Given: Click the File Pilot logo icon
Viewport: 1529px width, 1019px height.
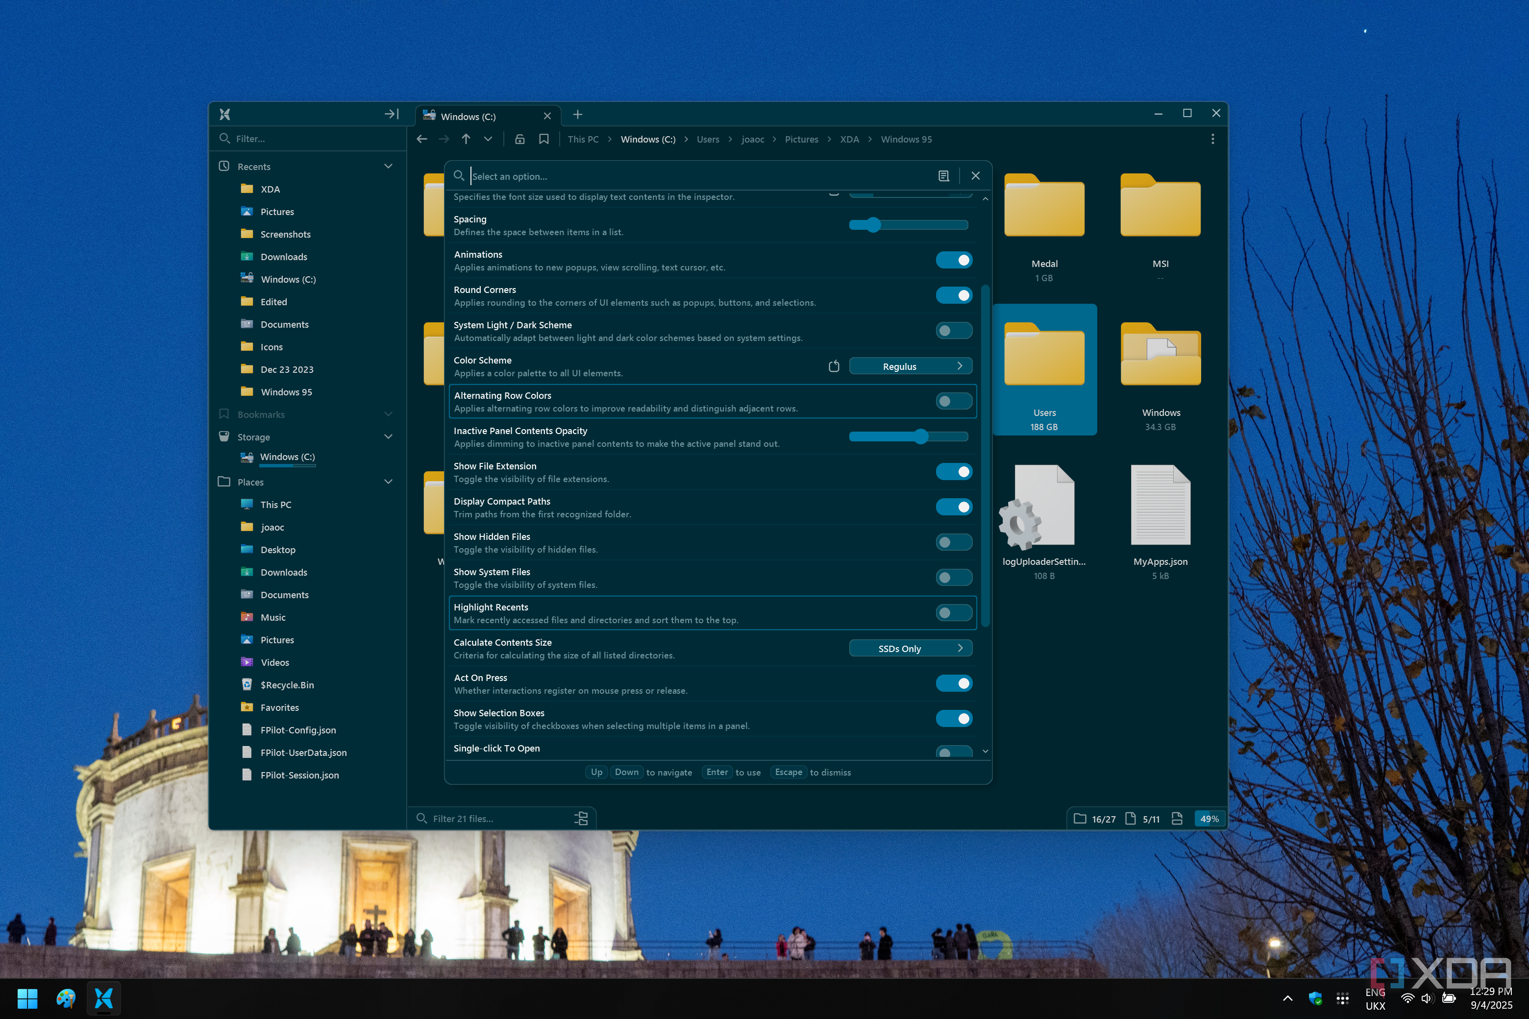Looking at the screenshot, I should coord(225,114).
